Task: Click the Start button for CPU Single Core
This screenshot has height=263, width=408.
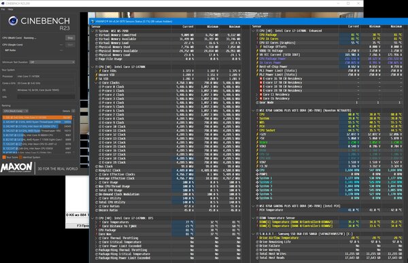Action: tap(70, 45)
